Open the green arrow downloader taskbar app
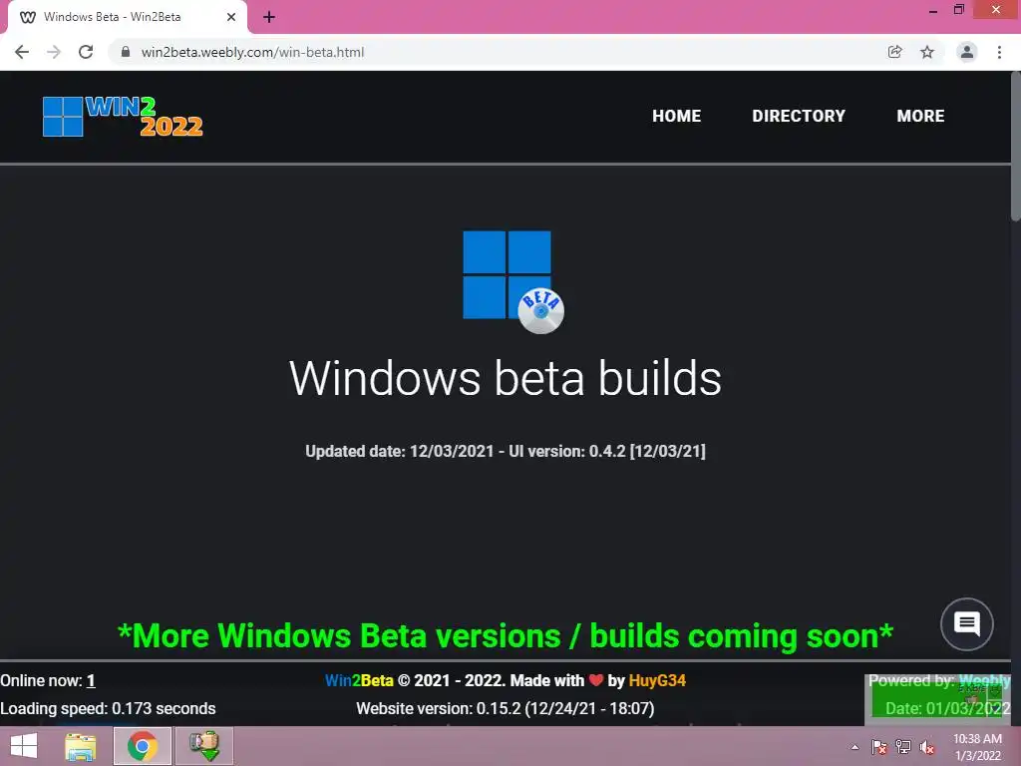 pos(203,746)
